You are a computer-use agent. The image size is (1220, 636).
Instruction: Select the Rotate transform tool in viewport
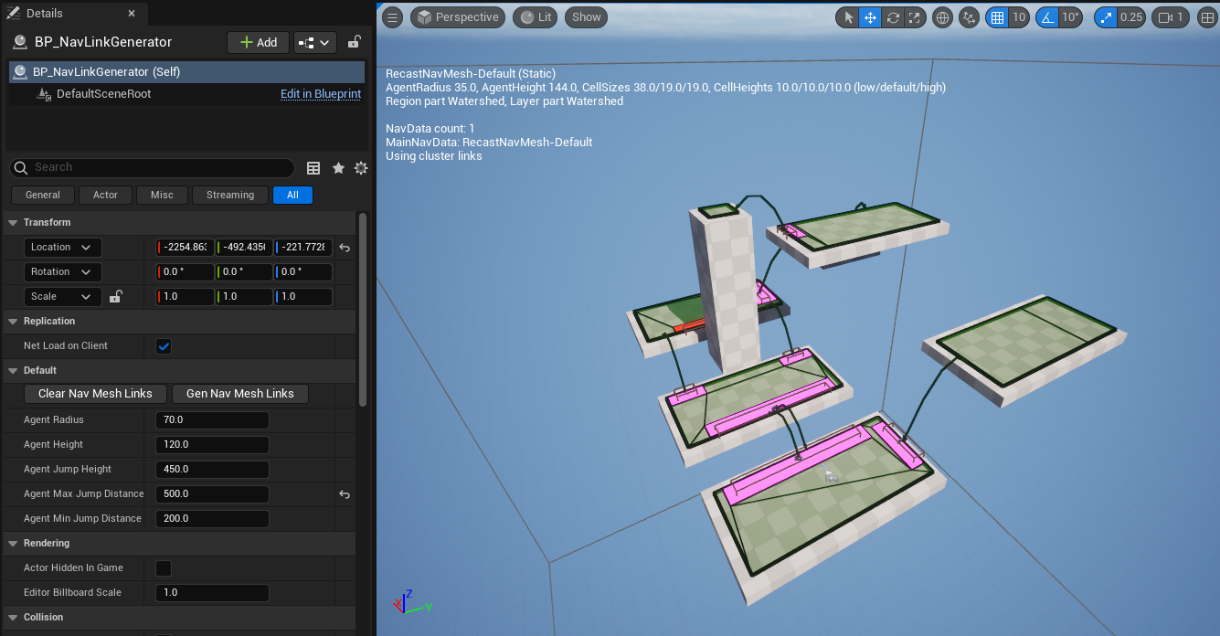893,17
